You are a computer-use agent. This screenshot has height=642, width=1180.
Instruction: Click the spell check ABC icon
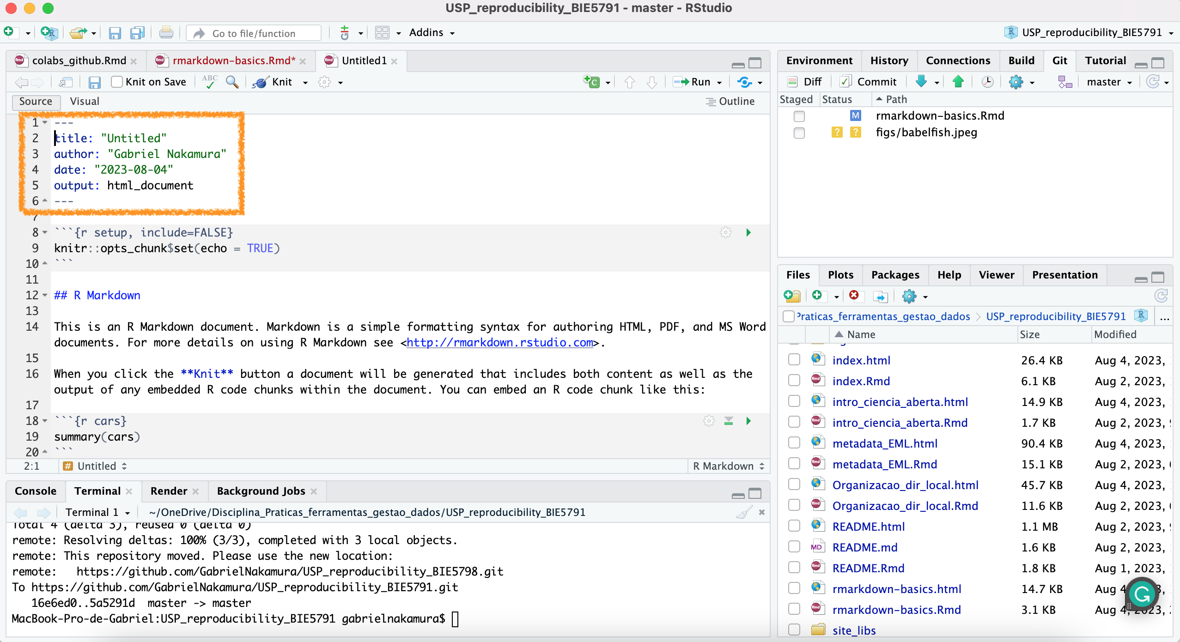[x=209, y=82]
